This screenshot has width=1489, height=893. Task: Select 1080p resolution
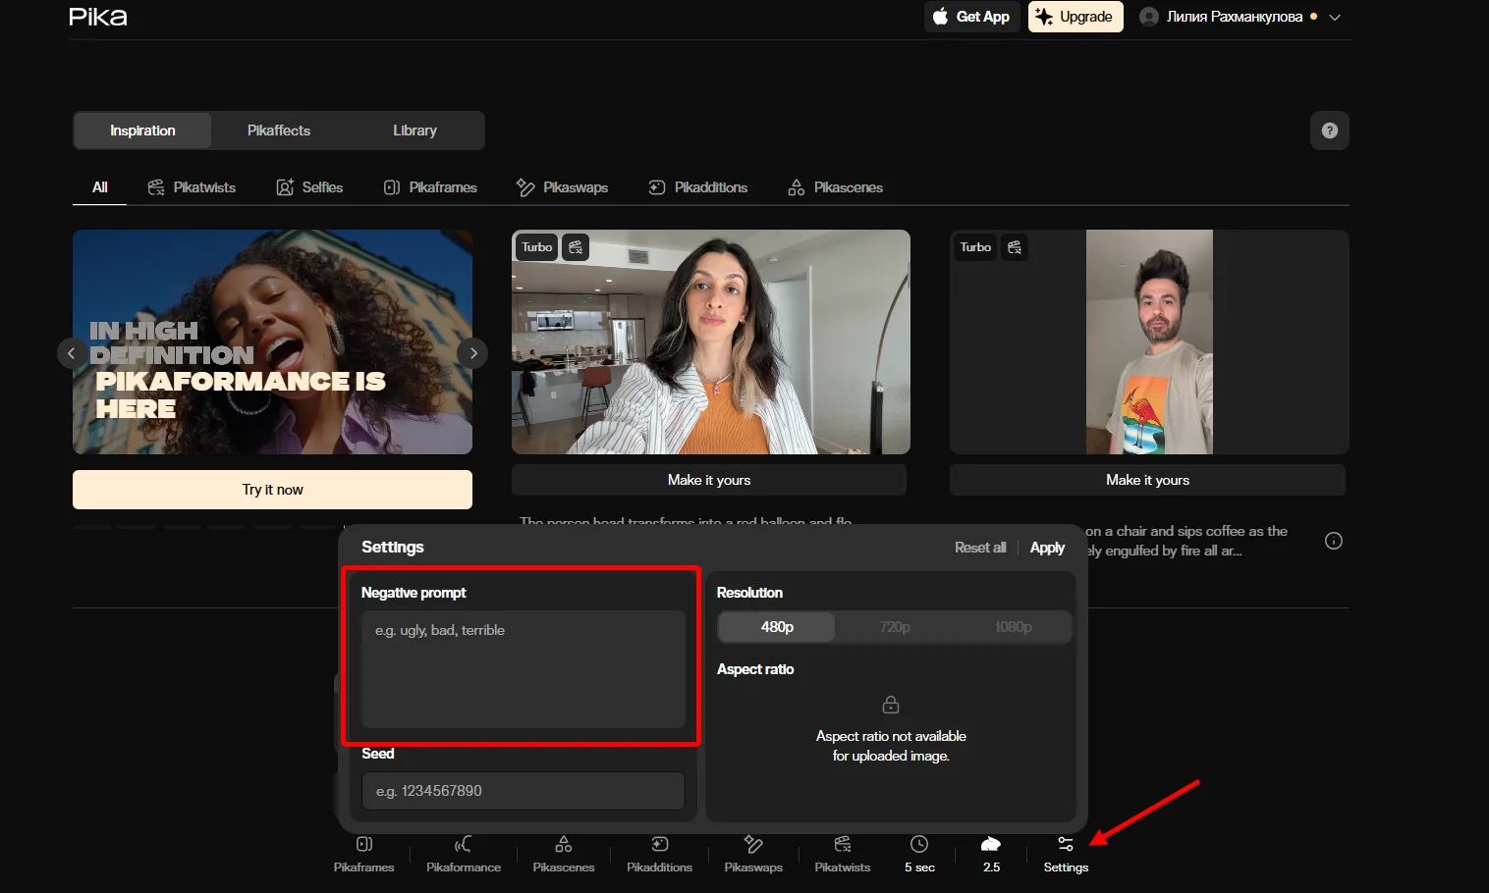[x=1013, y=627]
